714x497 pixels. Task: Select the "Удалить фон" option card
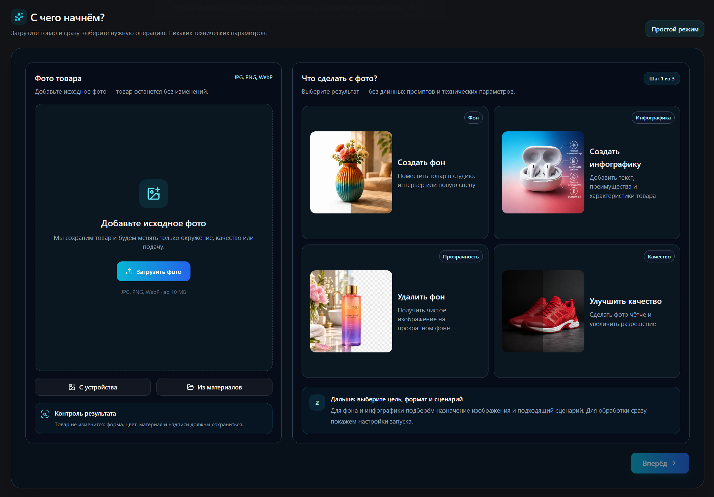(x=395, y=311)
